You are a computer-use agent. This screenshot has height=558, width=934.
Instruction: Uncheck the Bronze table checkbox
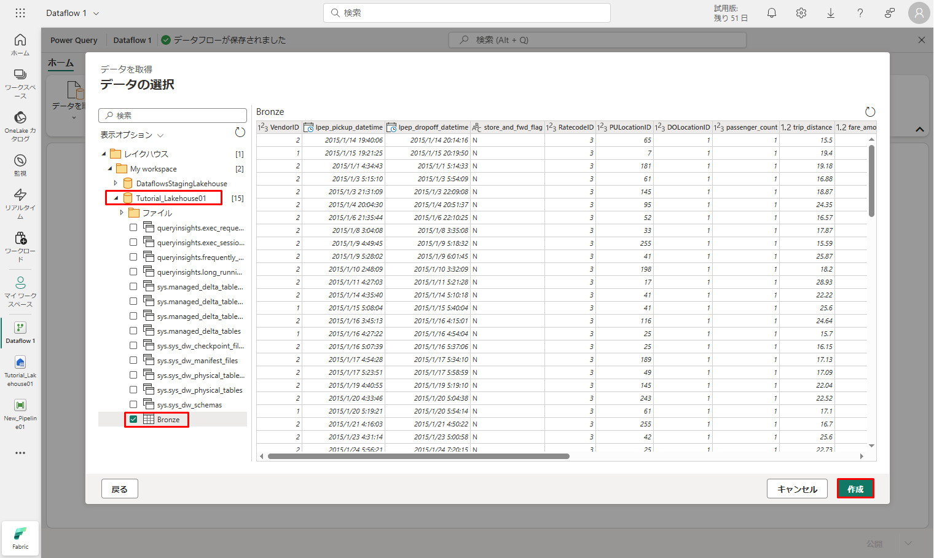click(x=133, y=419)
